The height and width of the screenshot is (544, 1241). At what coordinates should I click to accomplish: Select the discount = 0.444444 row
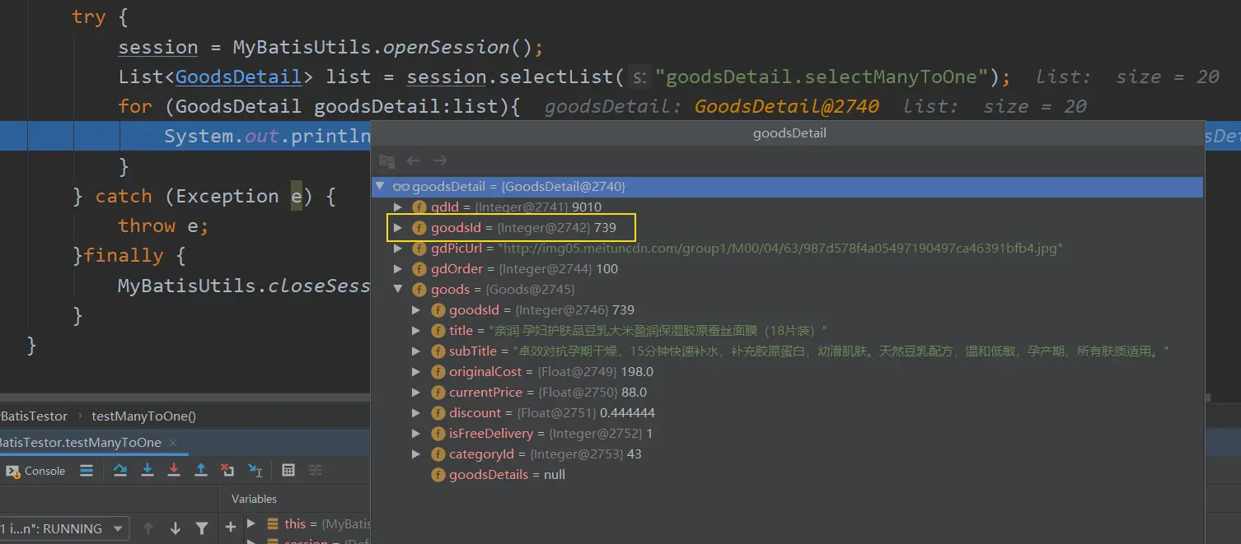[x=787, y=413]
